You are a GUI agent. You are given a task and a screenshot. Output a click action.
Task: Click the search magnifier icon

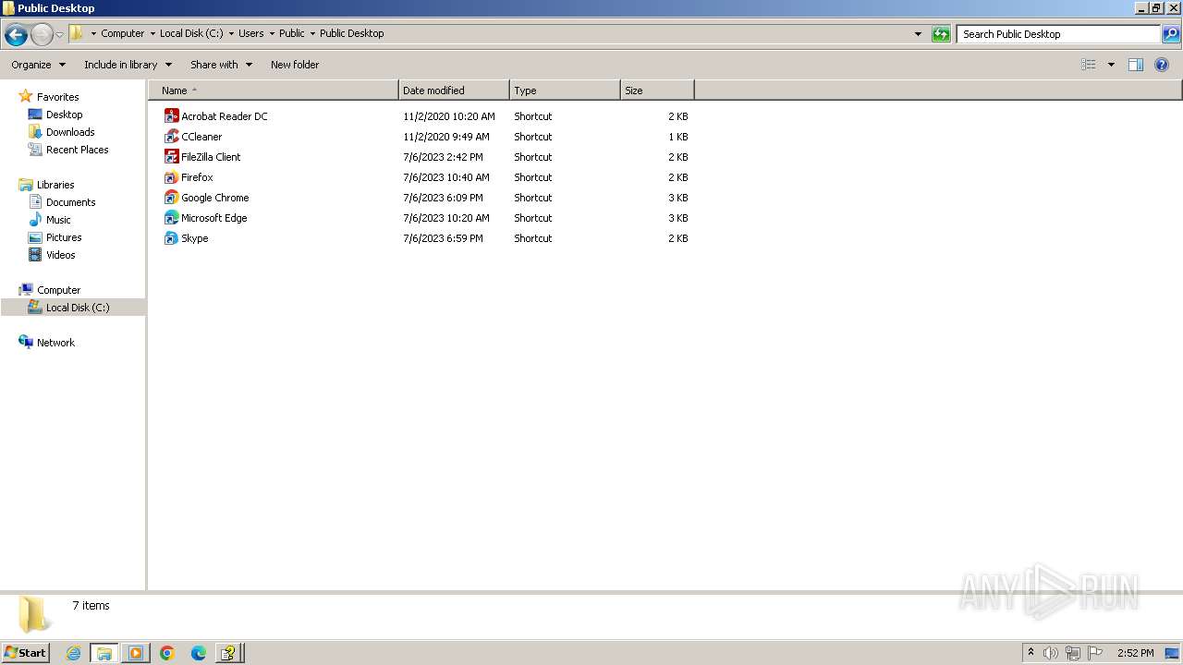pyautogui.click(x=1171, y=34)
